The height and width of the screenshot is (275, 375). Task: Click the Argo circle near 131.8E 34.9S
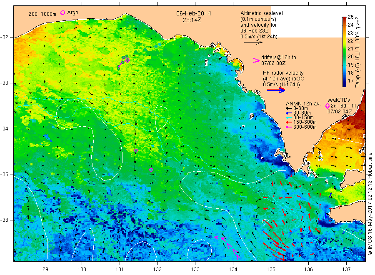coord(151,170)
